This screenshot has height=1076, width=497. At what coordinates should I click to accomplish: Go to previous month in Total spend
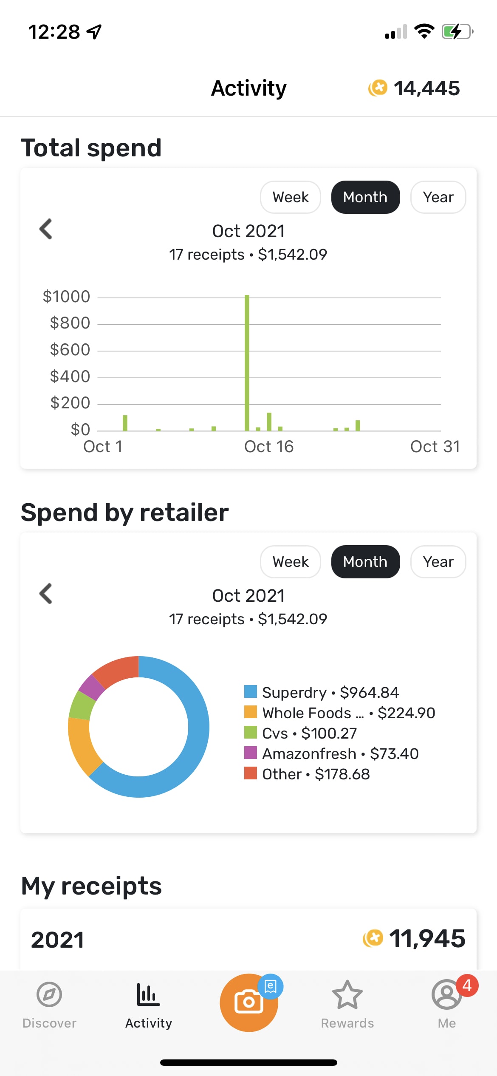pos(46,229)
